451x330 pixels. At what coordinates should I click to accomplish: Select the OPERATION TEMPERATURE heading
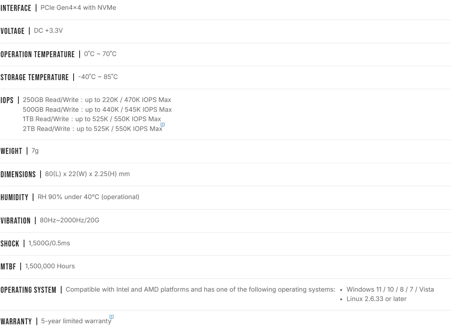pyautogui.click(x=38, y=55)
